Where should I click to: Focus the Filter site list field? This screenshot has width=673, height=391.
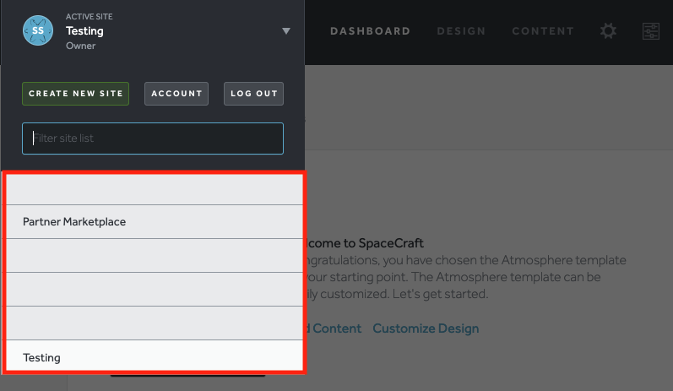[153, 138]
